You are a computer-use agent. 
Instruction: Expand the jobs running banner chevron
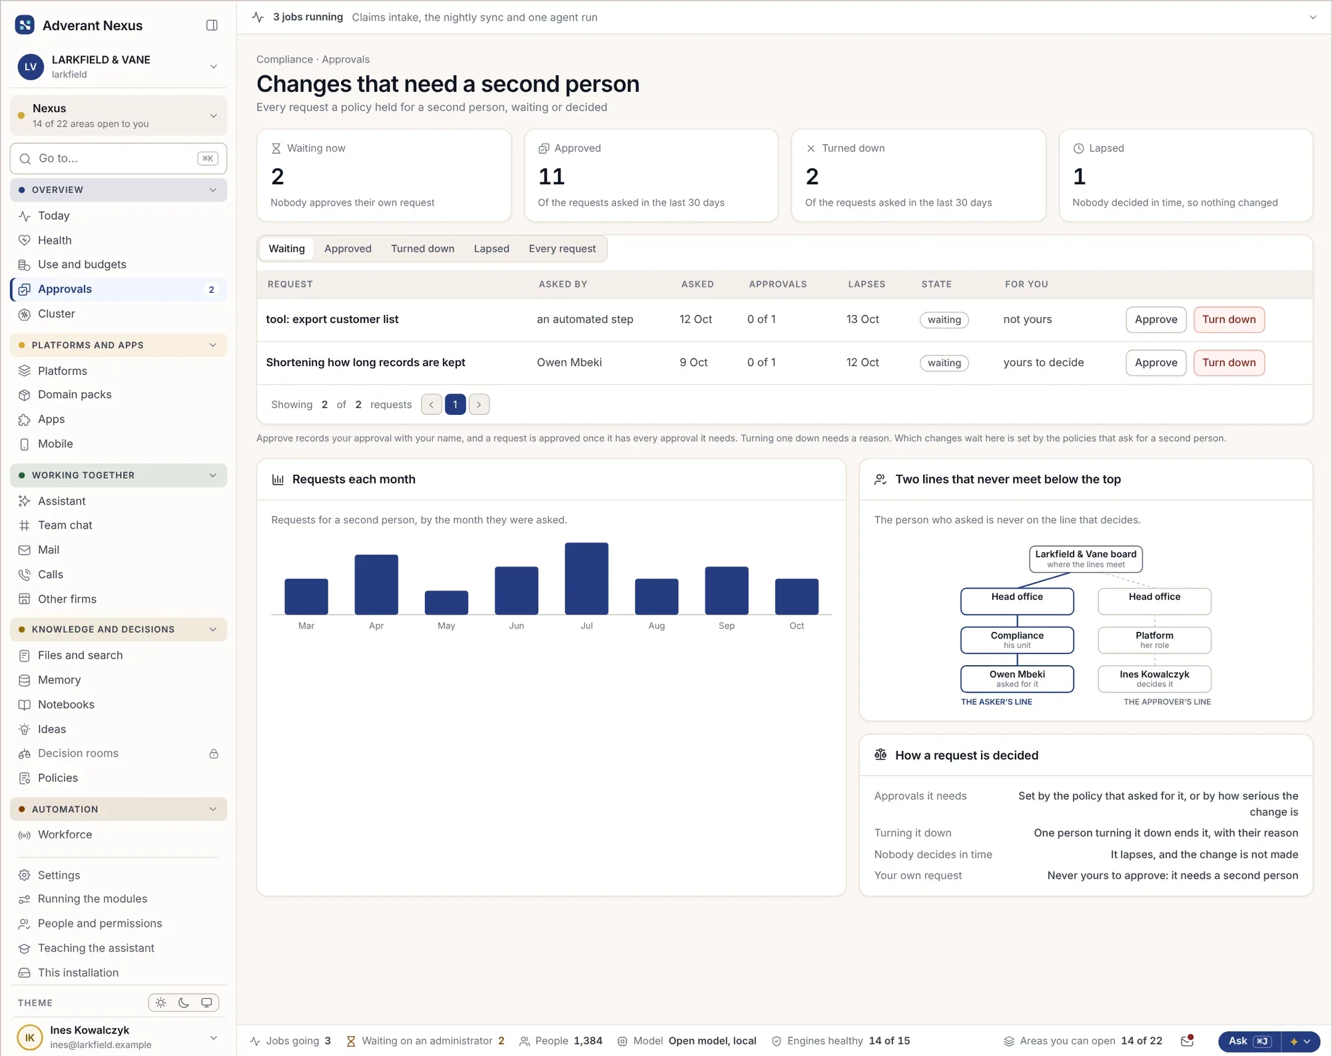coord(1313,17)
